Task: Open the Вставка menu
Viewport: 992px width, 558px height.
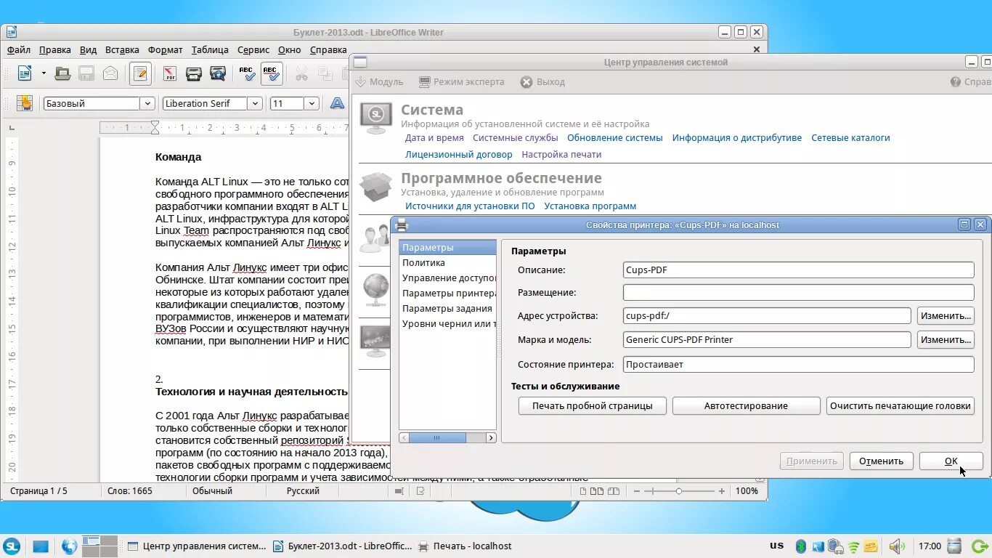Action: tap(122, 50)
